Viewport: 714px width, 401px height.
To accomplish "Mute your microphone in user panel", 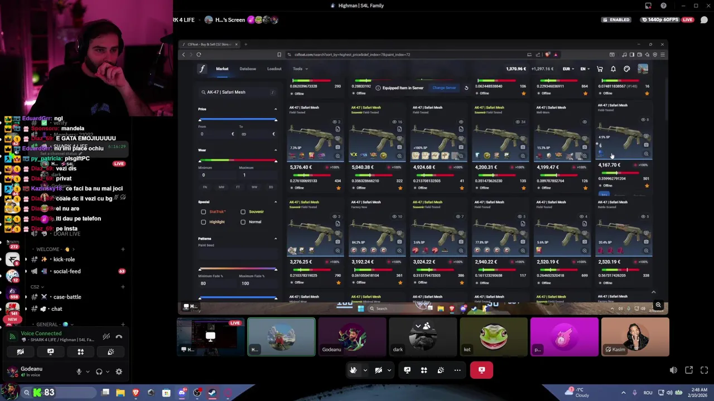I will click(79, 371).
